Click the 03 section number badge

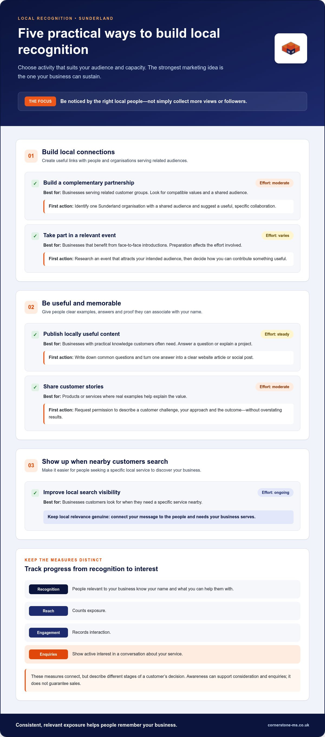click(x=31, y=465)
